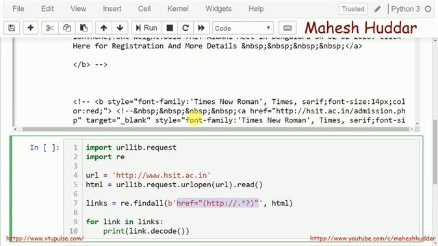Run the selected cell

pos(146,28)
